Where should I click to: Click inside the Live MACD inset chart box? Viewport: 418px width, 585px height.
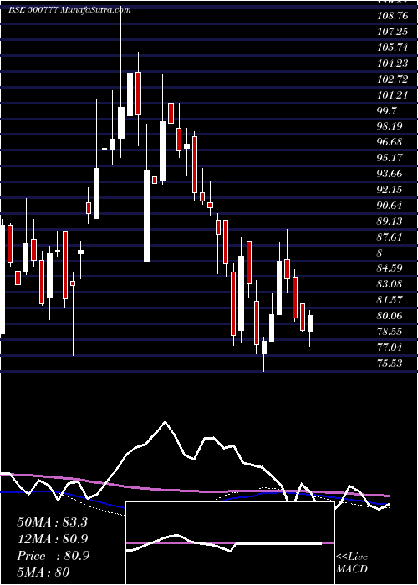(x=230, y=543)
